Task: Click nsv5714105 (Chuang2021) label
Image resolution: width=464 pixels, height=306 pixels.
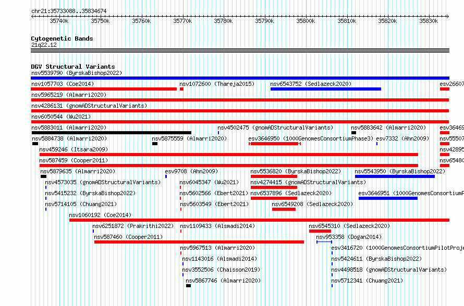Action: 81,204
